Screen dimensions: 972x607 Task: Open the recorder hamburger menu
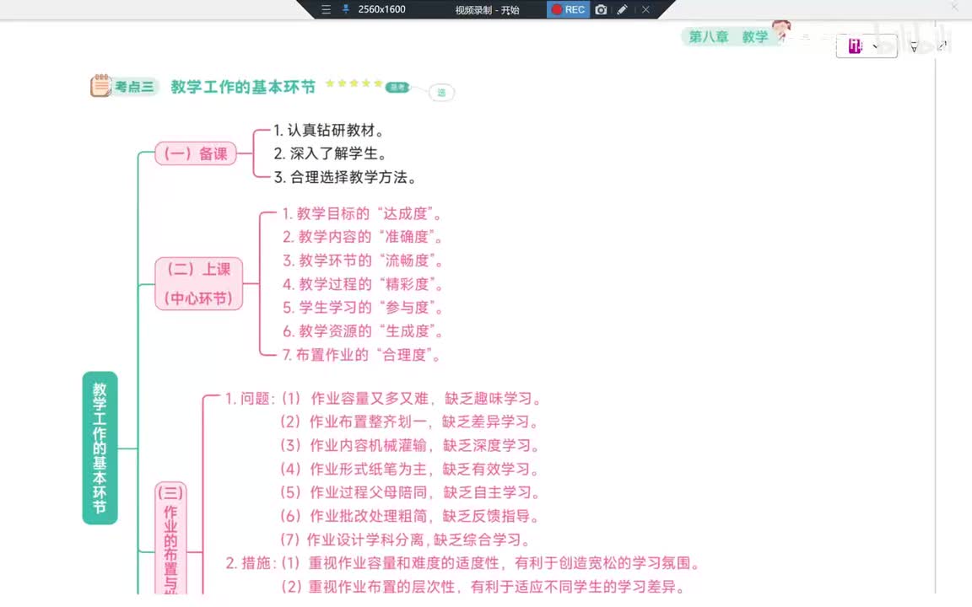[326, 9]
